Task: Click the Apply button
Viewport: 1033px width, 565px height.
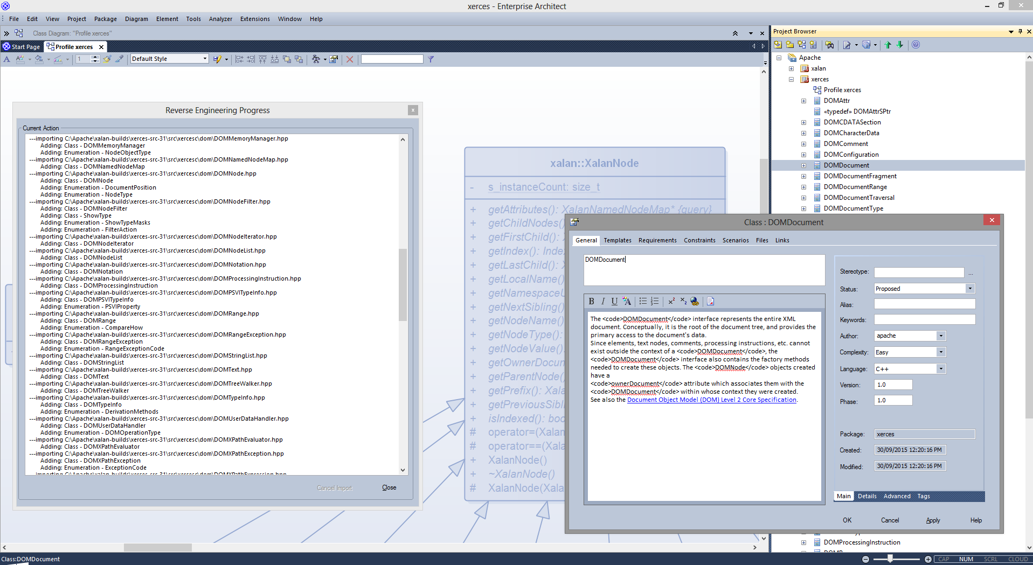Action: coord(933,520)
